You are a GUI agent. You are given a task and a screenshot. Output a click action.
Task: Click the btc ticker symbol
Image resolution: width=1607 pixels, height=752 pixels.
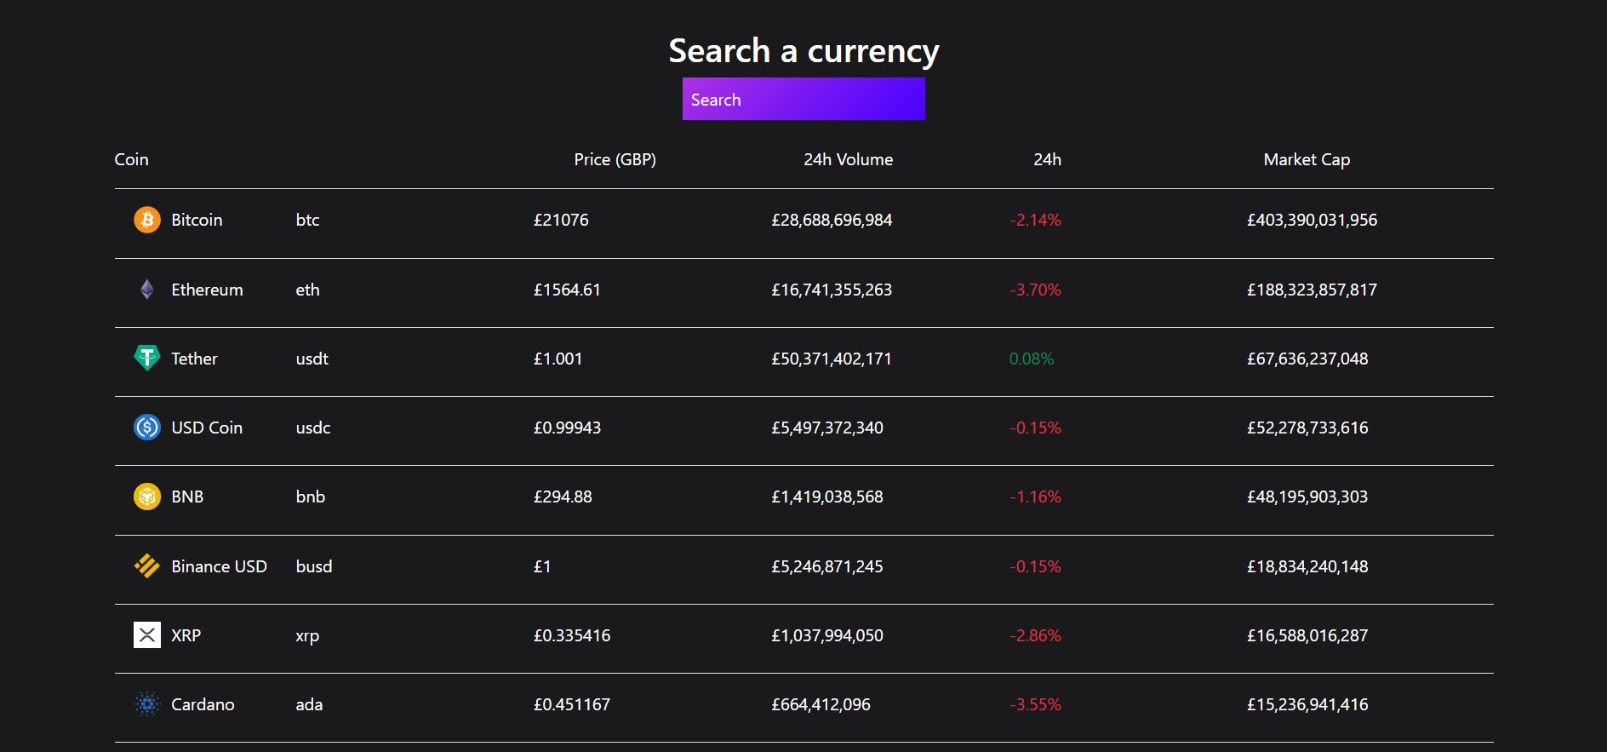click(x=307, y=220)
